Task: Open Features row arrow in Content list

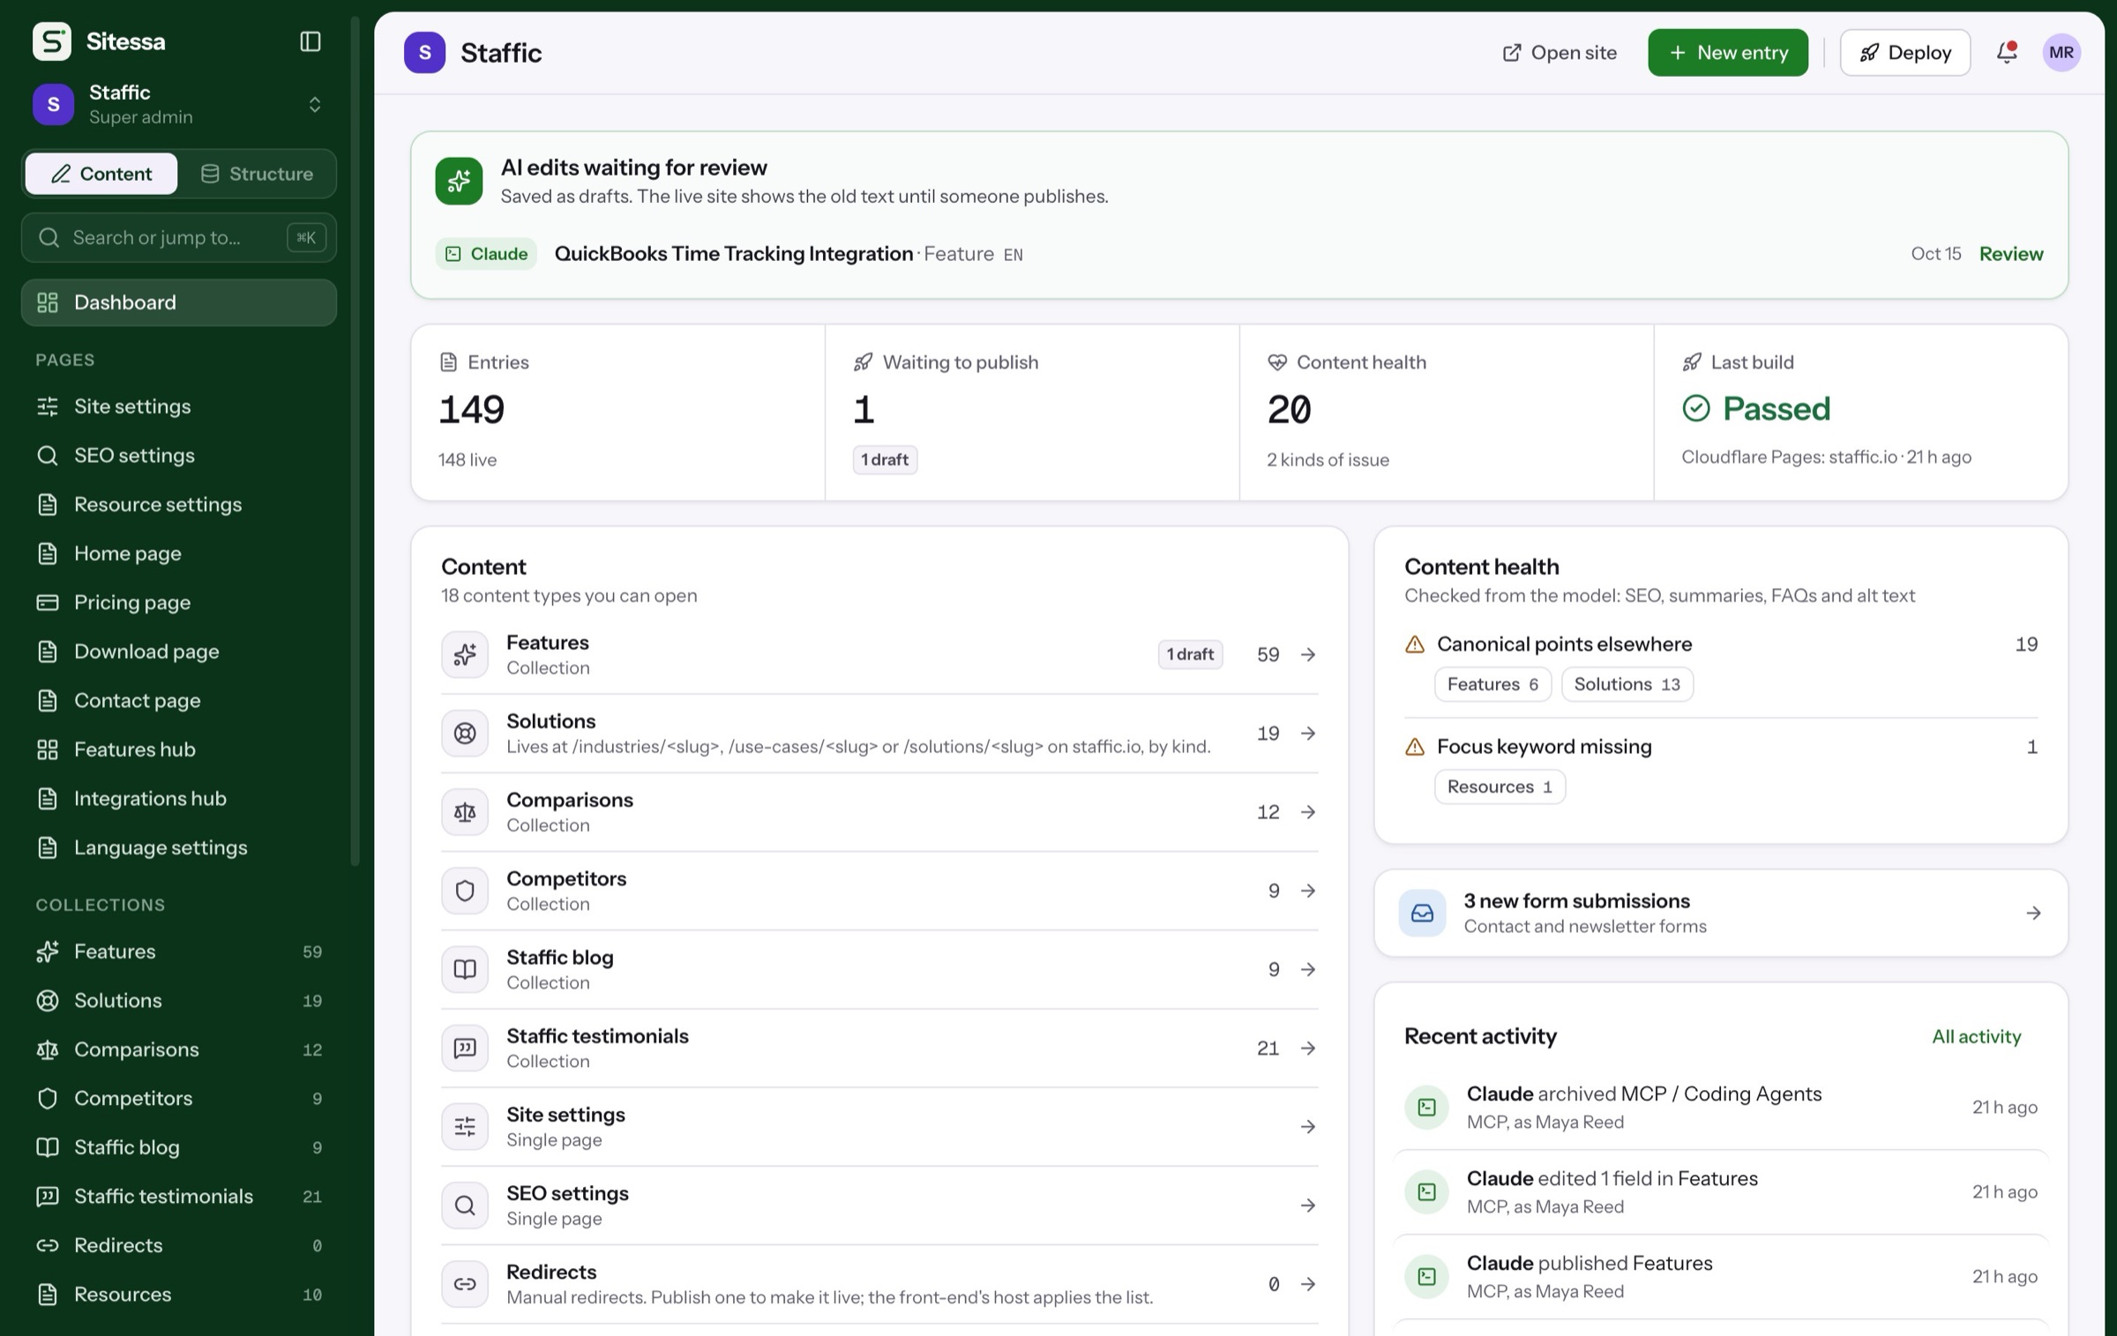Action: (1308, 654)
